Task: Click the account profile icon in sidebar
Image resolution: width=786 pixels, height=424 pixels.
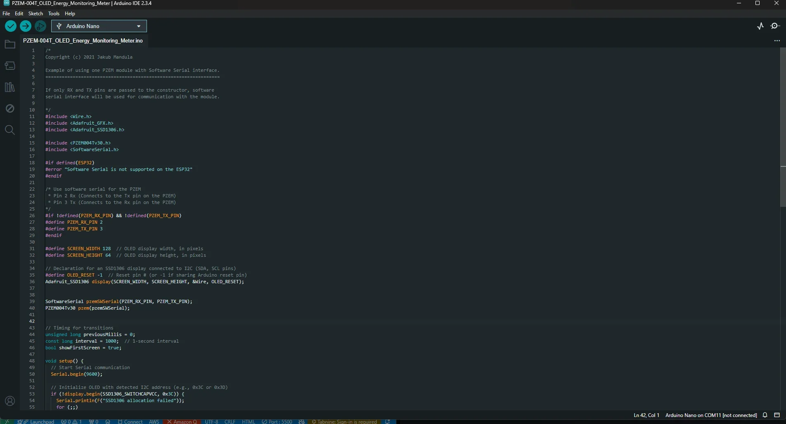Action: pos(10,401)
